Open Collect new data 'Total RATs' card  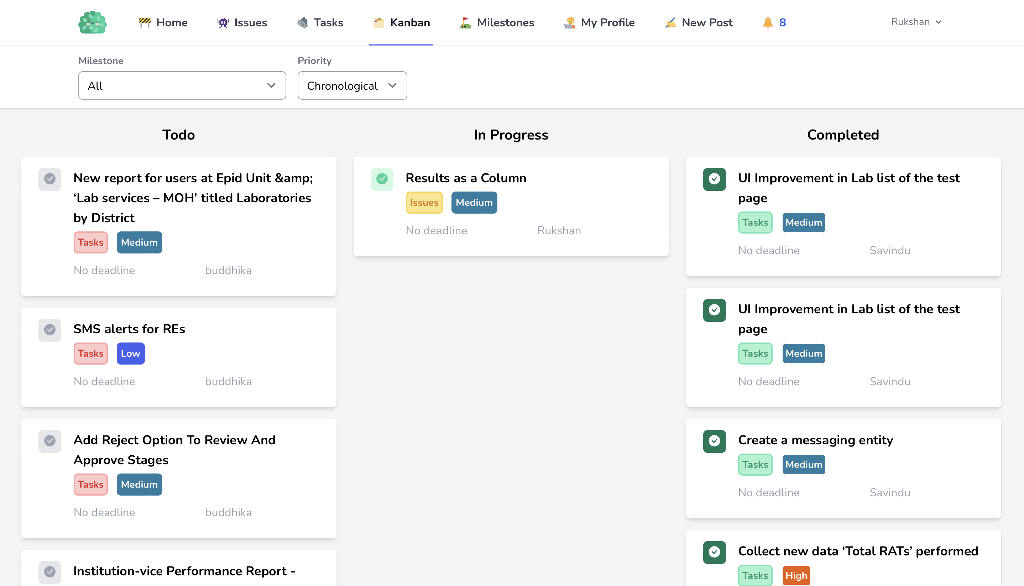(x=858, y=551)
